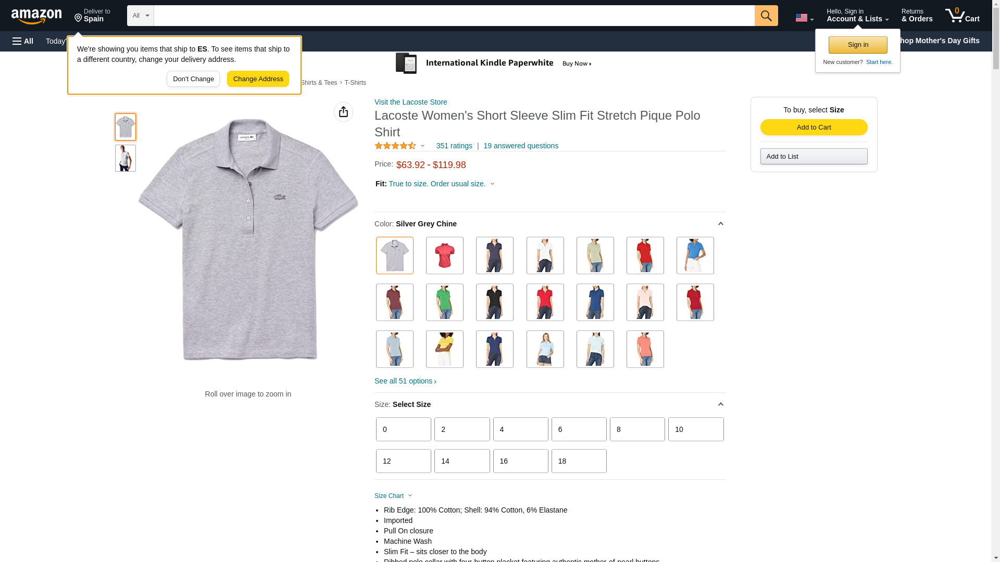Open Account & Lists menu

click(857, 16)
